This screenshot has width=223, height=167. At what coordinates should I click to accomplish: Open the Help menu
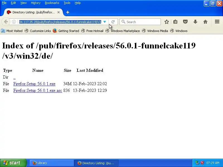pyautogui.click(x=78, y=3)
